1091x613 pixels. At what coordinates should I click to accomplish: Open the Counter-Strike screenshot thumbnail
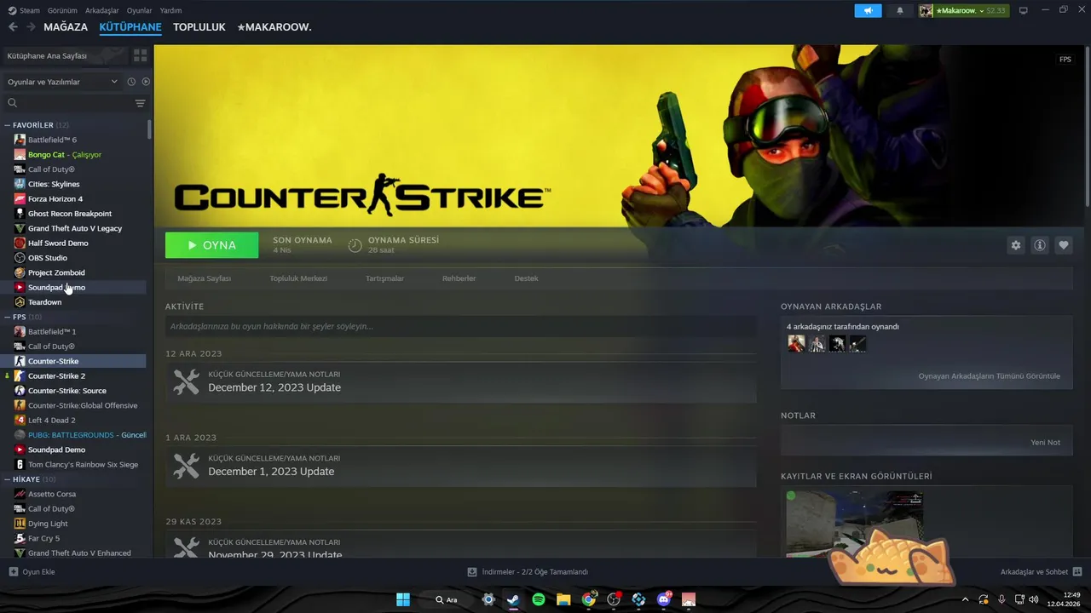854,523
